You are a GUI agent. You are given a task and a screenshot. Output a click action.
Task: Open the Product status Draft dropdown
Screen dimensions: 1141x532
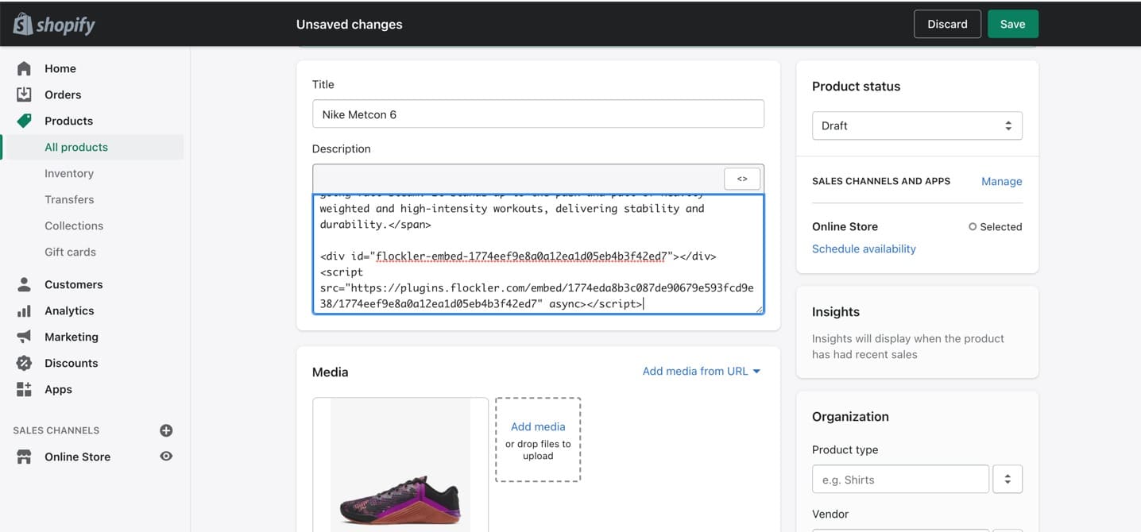pyautogui.click(x=917, y=125)
